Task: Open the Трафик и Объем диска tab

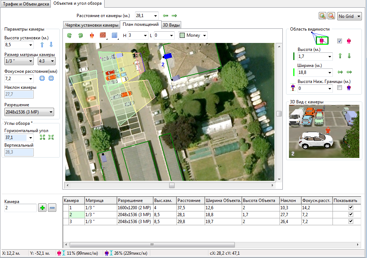Action: pyautogui.click(x=25, y=4)
